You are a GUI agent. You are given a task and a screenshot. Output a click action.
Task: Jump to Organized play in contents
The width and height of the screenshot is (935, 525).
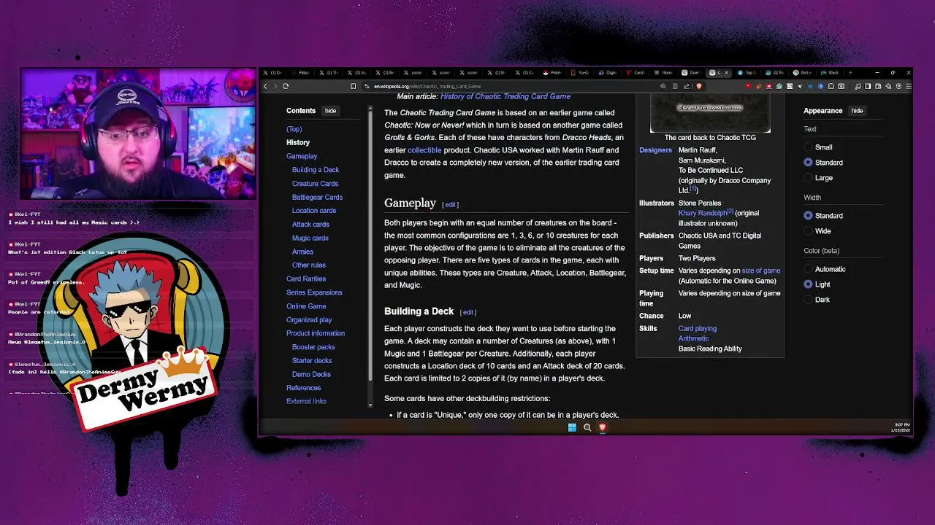[x=309, y=319]
